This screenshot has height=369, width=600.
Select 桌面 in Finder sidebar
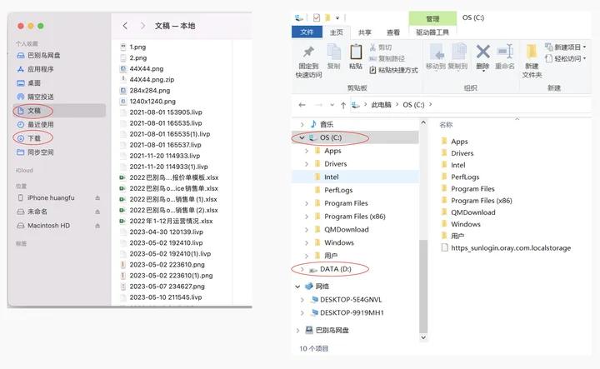click(x=28, y=83)
